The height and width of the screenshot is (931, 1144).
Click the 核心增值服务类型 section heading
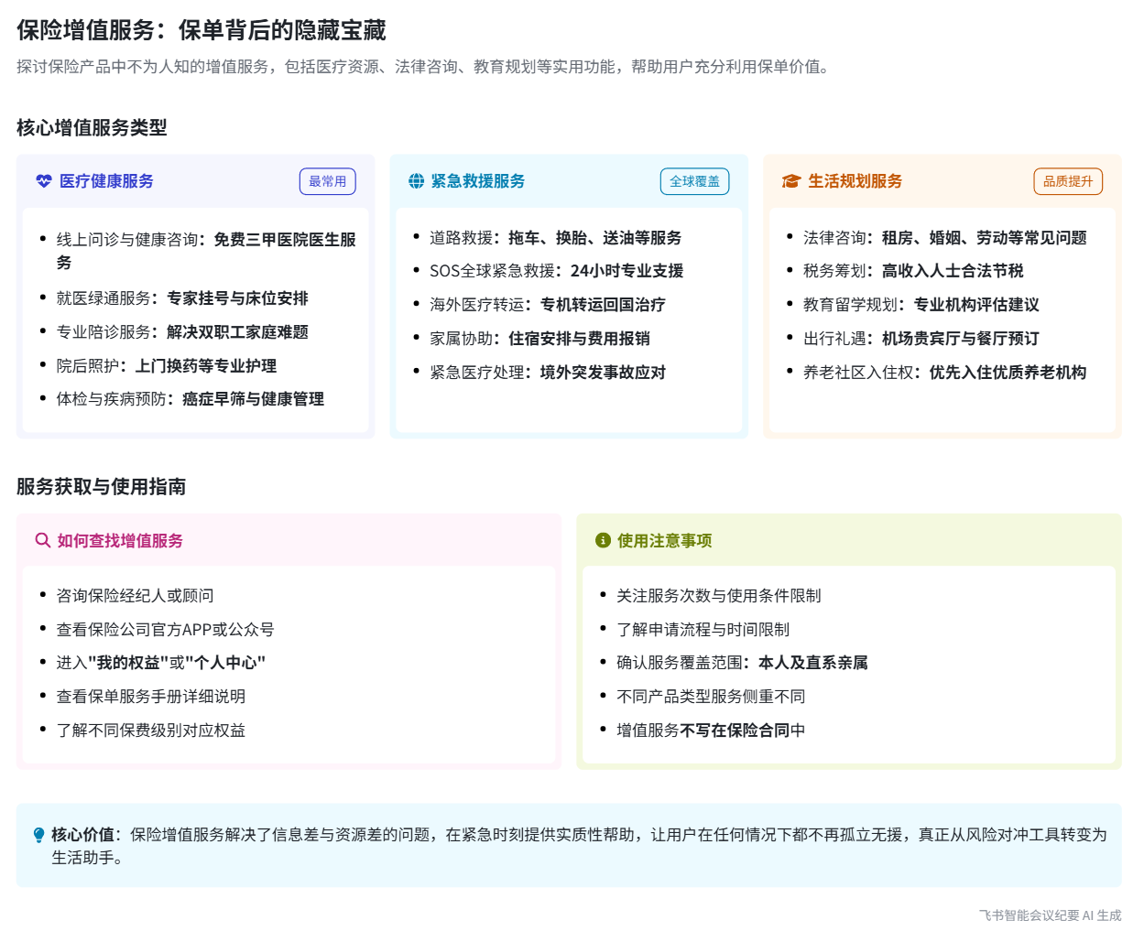(x=92, y=127)
